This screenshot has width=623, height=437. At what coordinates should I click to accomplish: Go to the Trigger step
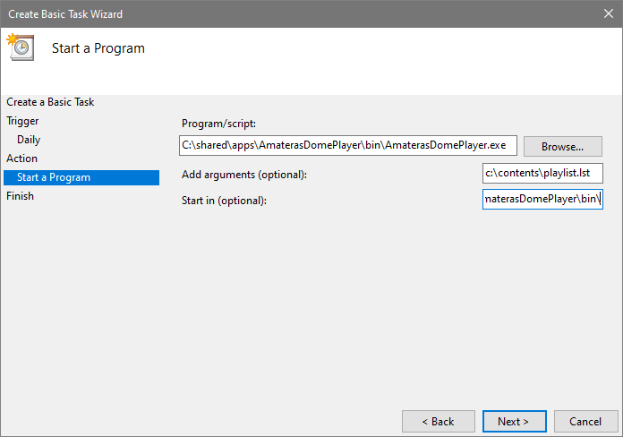click(22, 121)
